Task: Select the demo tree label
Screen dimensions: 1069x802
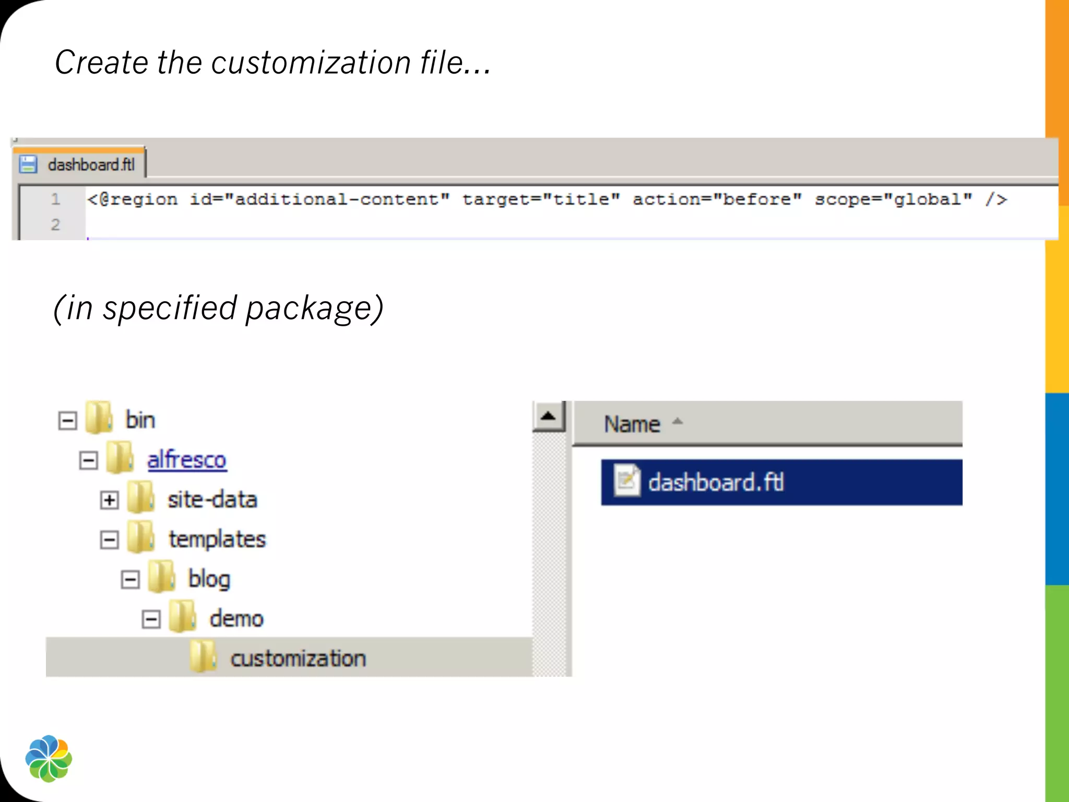Action: (236, 619)
